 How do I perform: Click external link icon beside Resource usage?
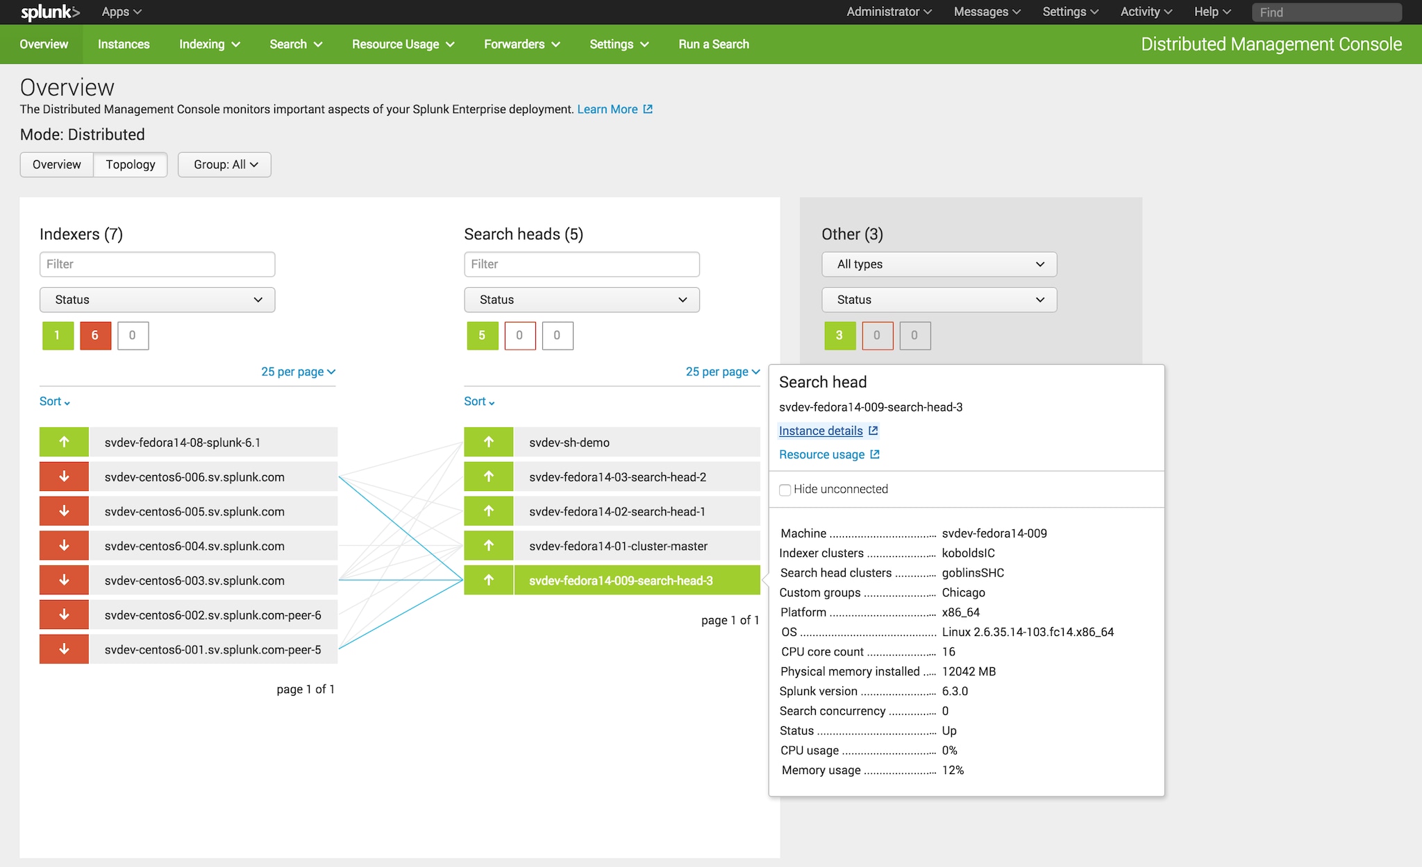875,454
